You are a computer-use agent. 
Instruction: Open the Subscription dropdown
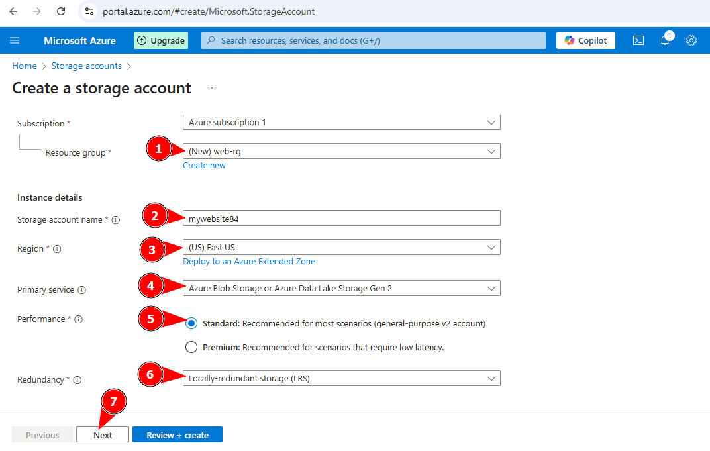pos(341,122)
